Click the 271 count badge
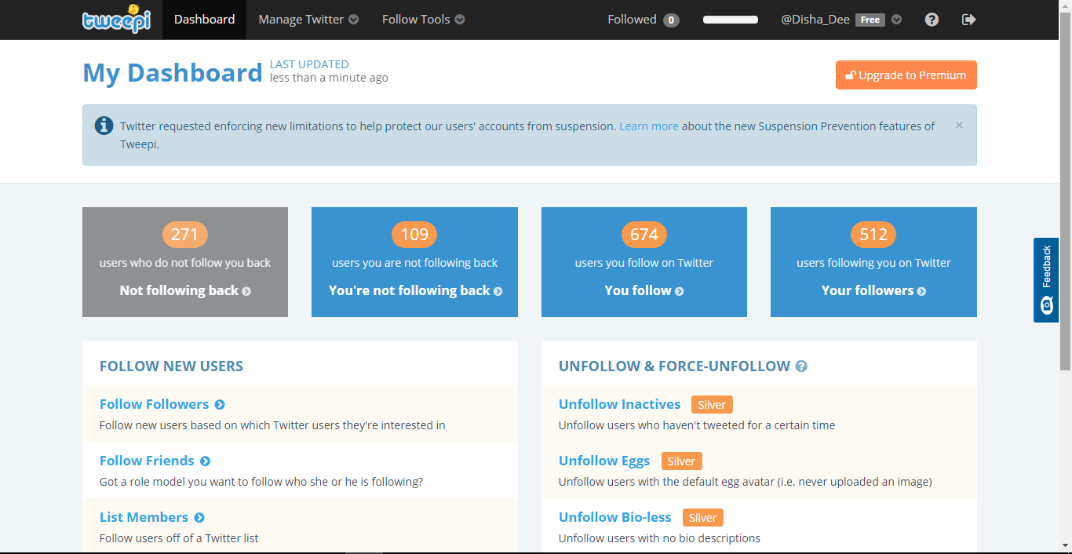 click(185, 234)
